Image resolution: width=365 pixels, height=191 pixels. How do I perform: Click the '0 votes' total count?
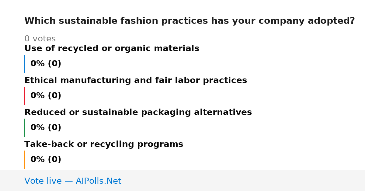point(40,39)
